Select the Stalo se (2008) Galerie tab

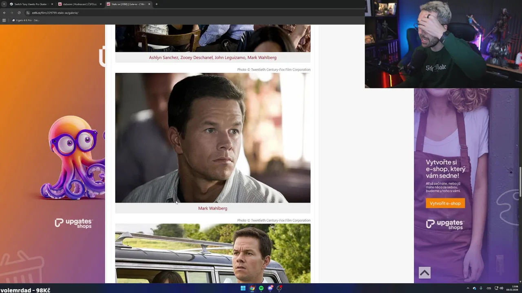[x=128, y=4]
